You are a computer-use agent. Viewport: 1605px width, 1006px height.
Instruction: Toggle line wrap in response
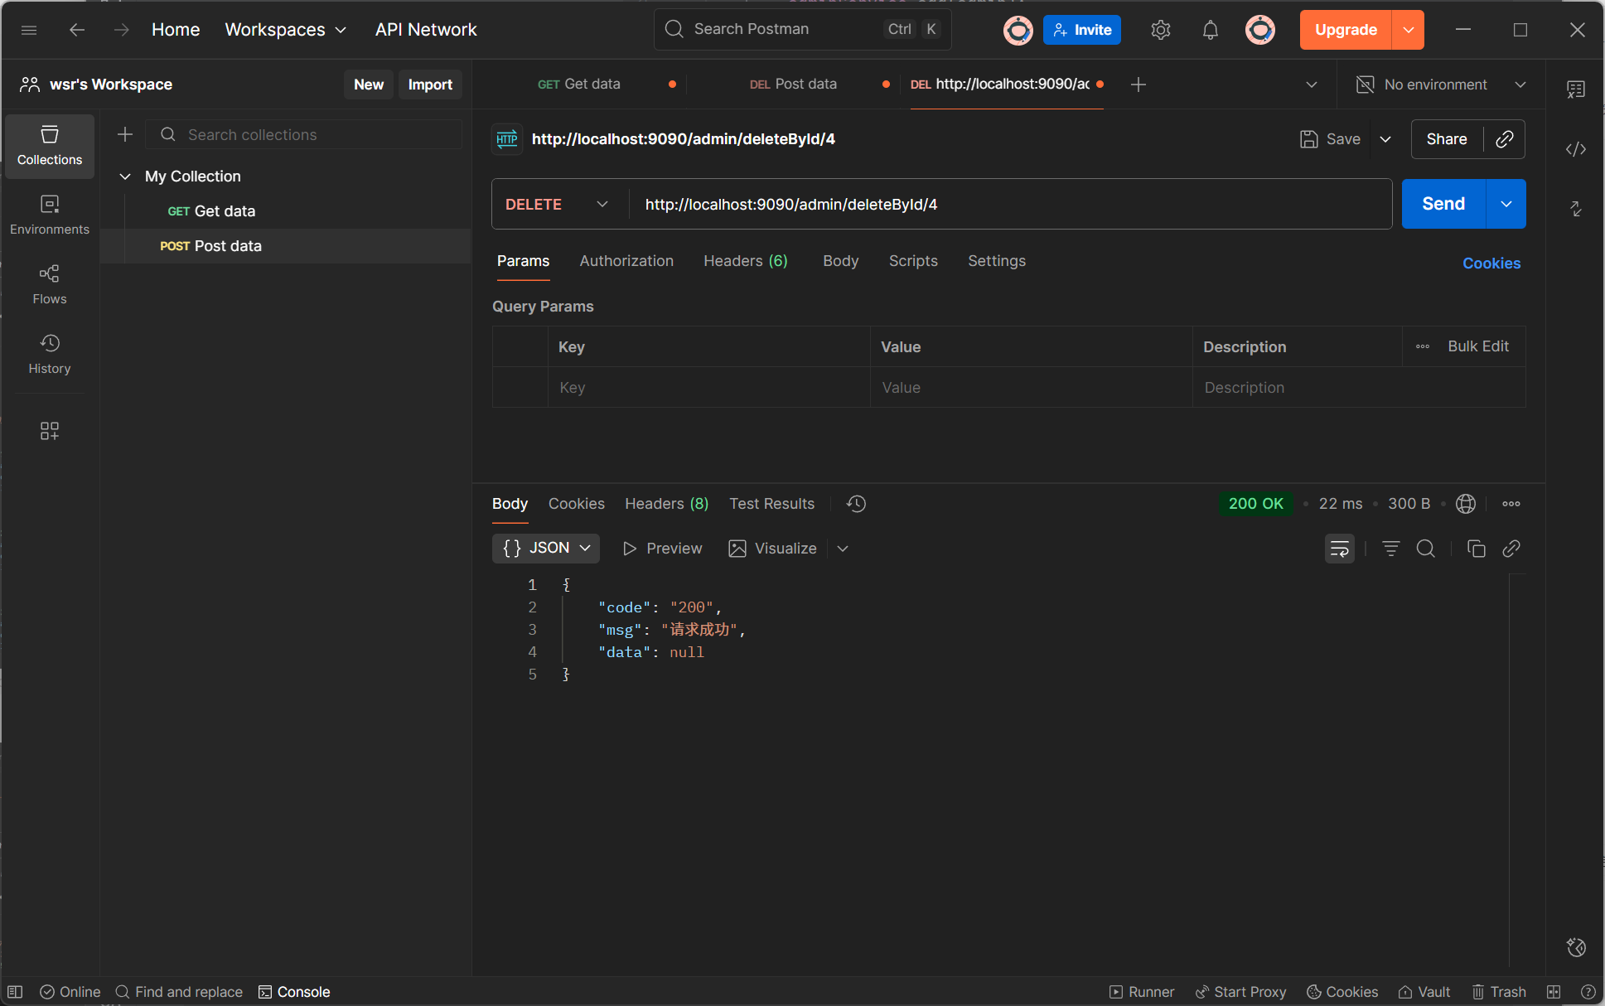point(1340,549)
